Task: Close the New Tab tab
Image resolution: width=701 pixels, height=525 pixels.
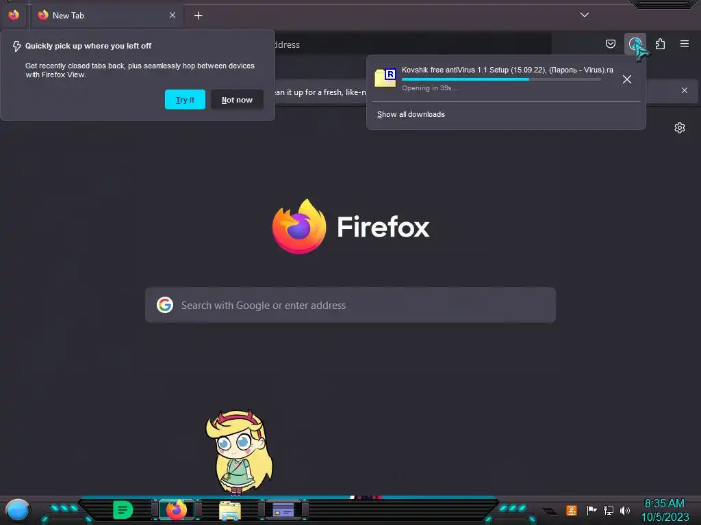Action: [x=173, y=15]
